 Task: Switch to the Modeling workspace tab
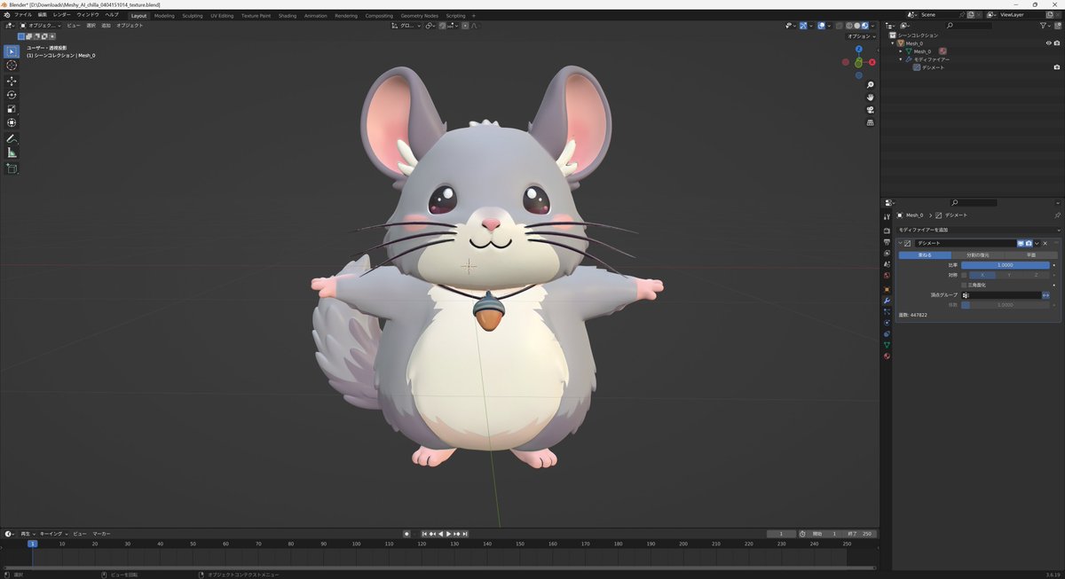click(164, 15)
